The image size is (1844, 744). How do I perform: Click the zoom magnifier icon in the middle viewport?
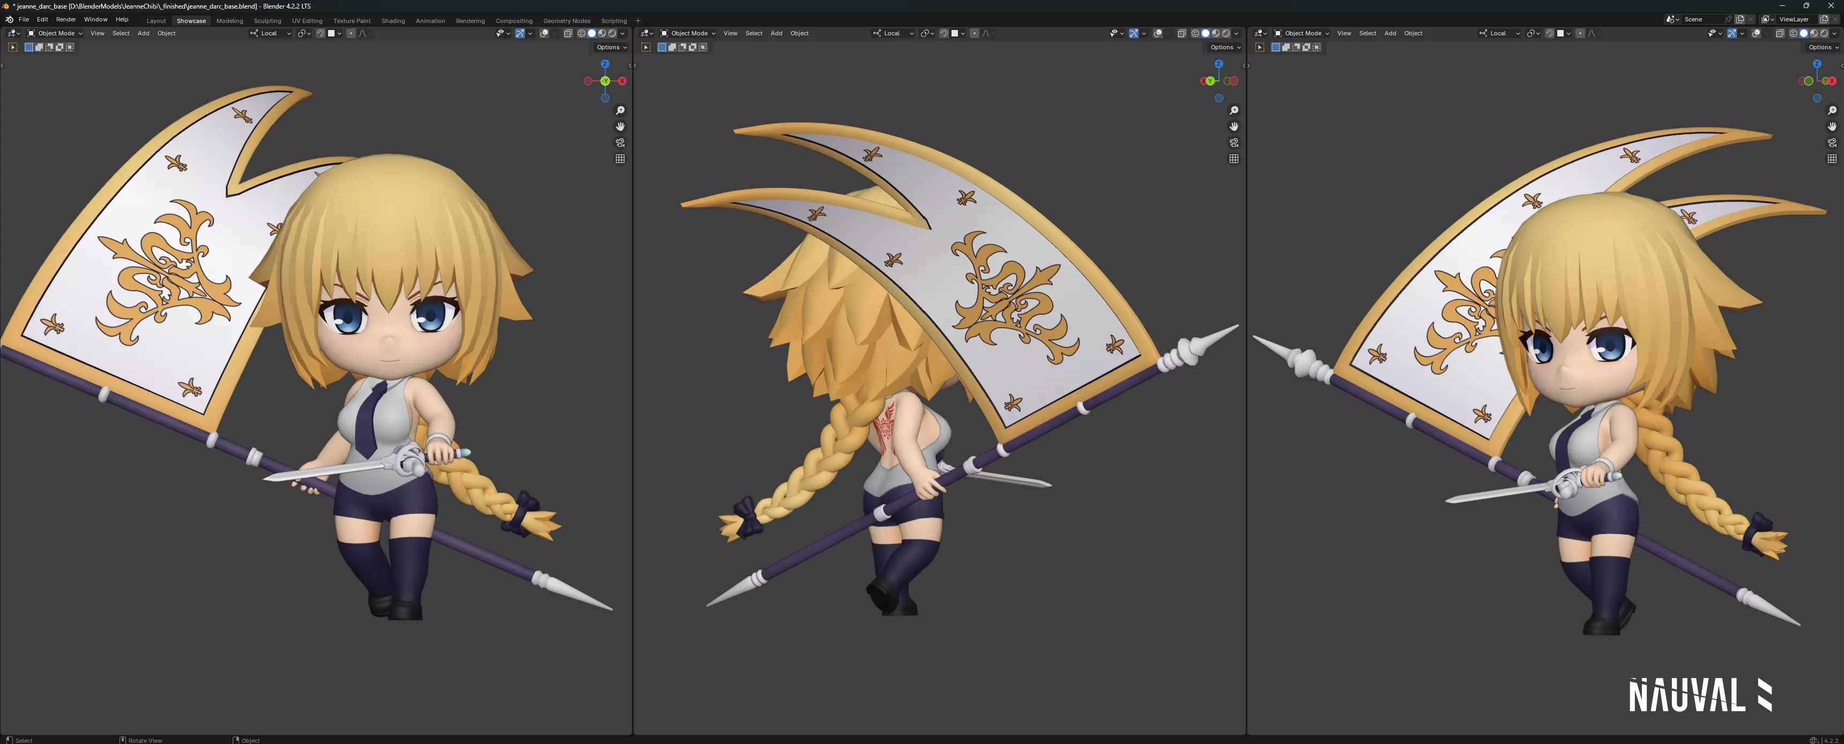click(x=1233, y=110)
